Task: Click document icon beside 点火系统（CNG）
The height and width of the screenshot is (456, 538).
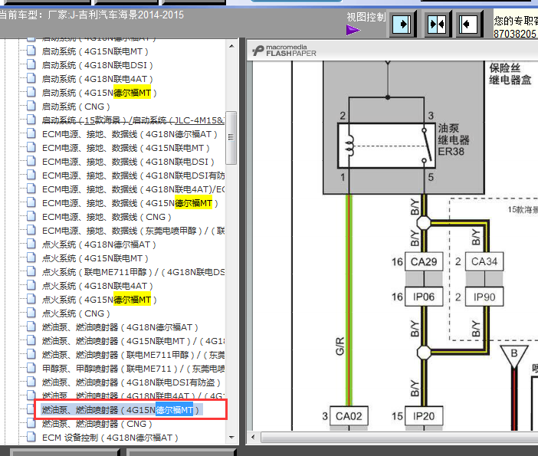Action: [x=31, y=313]
